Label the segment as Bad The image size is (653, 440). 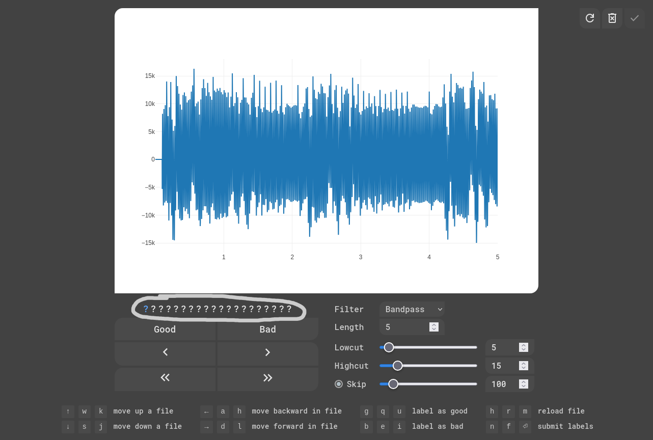pos(268,329)
